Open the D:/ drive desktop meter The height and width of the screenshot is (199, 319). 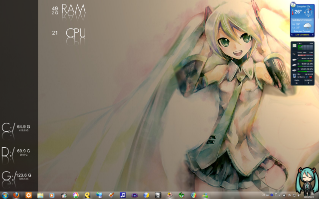(8, 152)
